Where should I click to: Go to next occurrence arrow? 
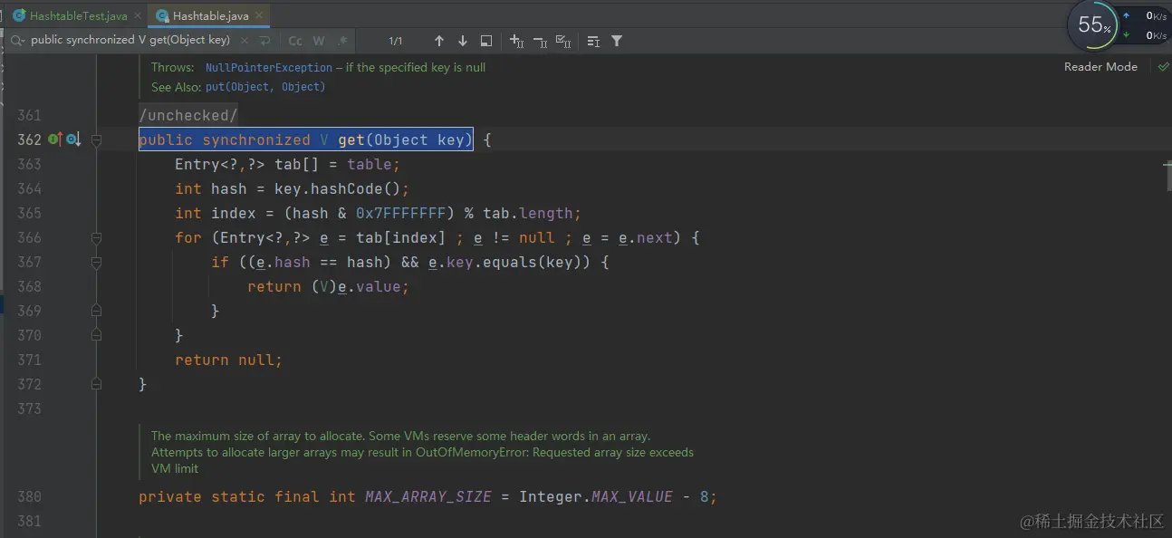[463, 41]
